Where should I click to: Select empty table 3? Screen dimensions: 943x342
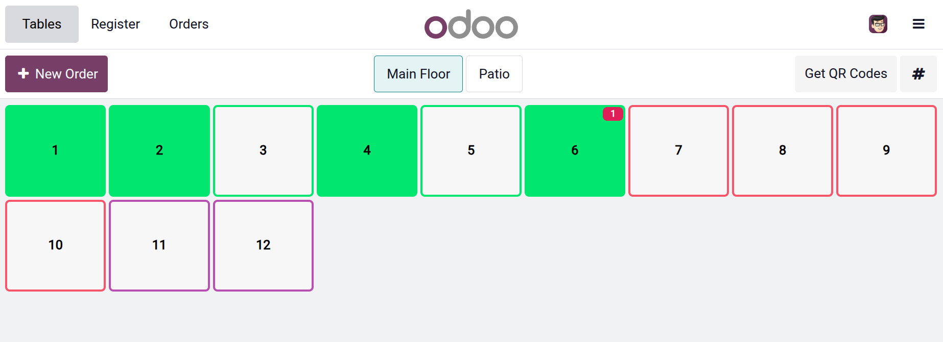coord(263,150)
